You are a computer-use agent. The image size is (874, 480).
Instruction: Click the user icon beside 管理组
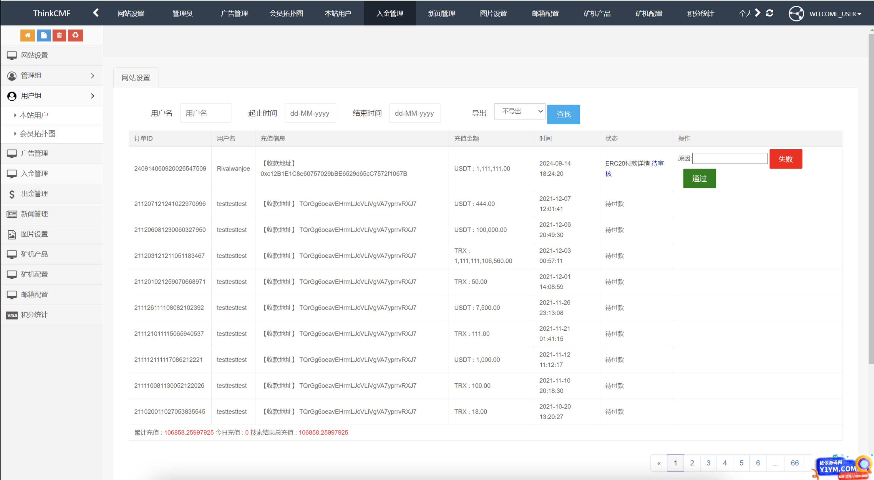[12, 76]
